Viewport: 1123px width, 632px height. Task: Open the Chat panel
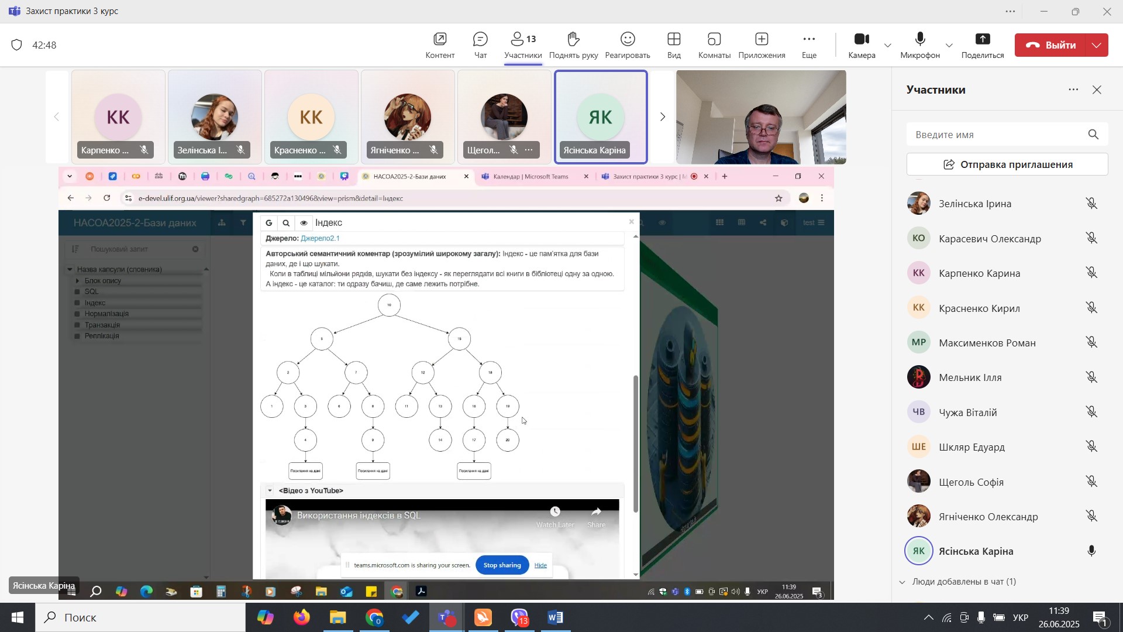[480, 46]
